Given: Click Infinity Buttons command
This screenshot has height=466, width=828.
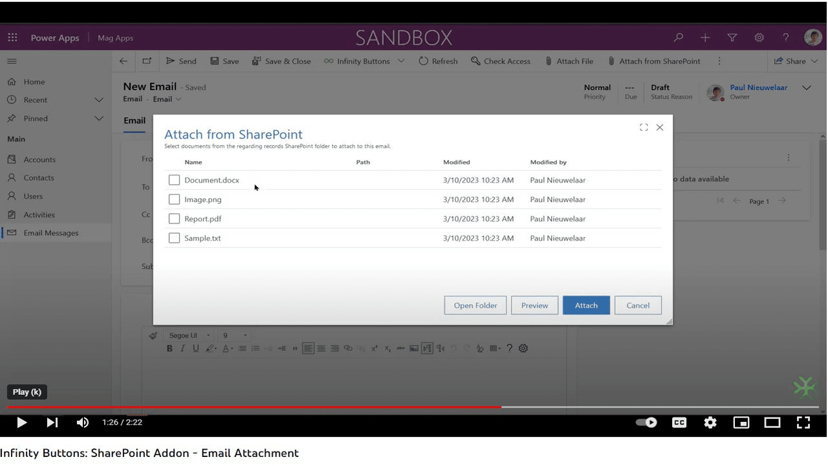Looking at the screenshot, I should tap(357, 61).
